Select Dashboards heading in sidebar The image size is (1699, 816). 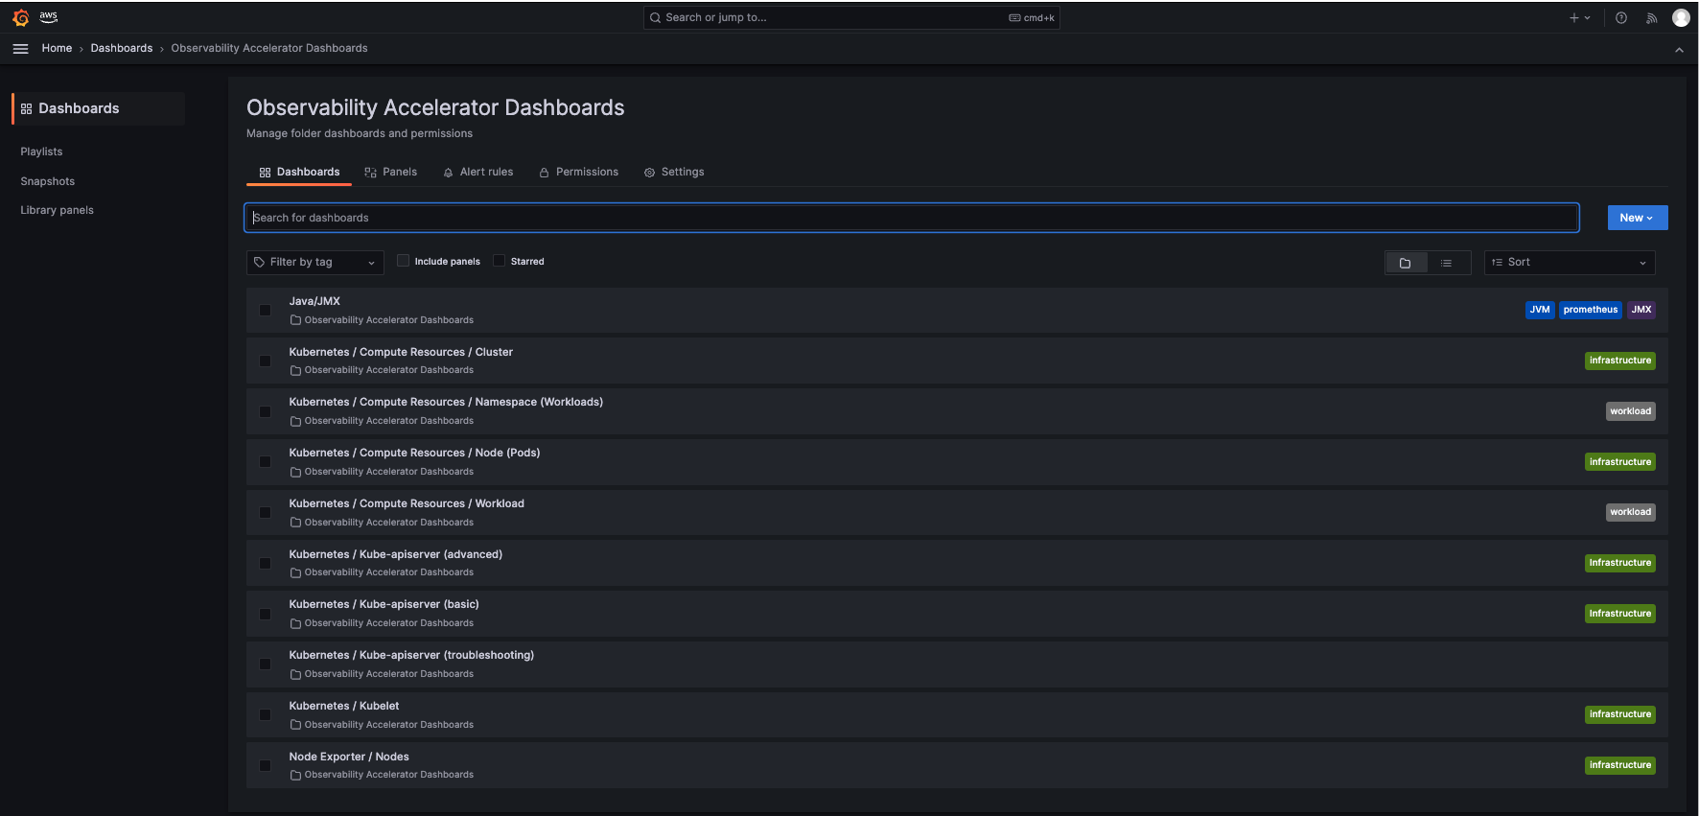tap(99, 108)
